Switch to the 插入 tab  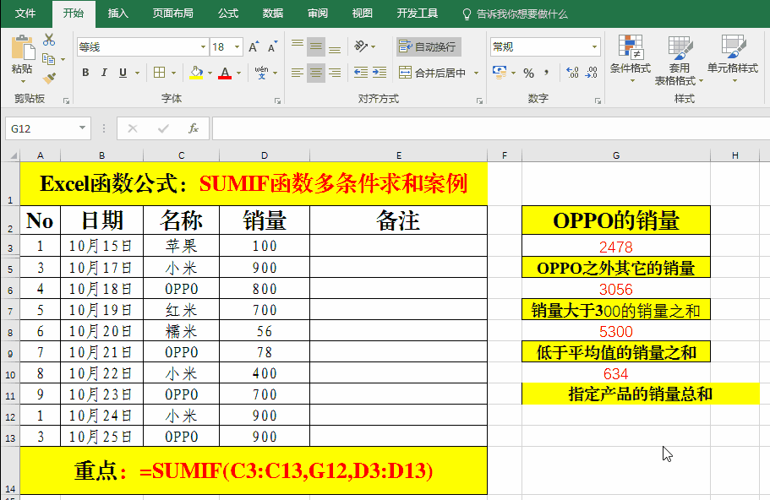click(x=117, y=14)
